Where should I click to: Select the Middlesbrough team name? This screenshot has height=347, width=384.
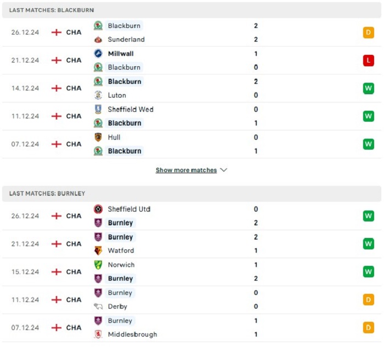(133, 334)
